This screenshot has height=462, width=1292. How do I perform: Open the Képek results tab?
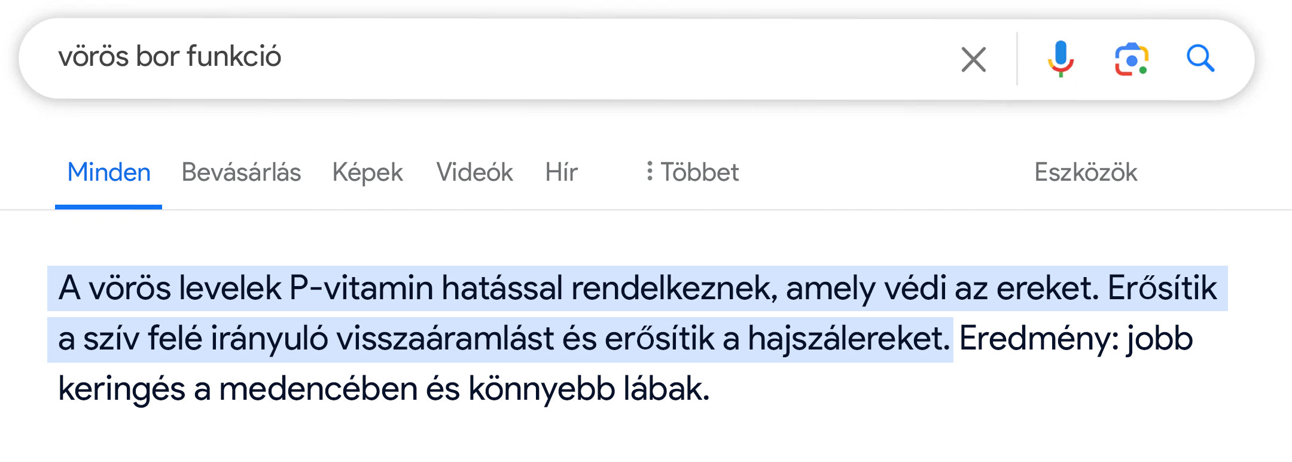coord(368,173)
